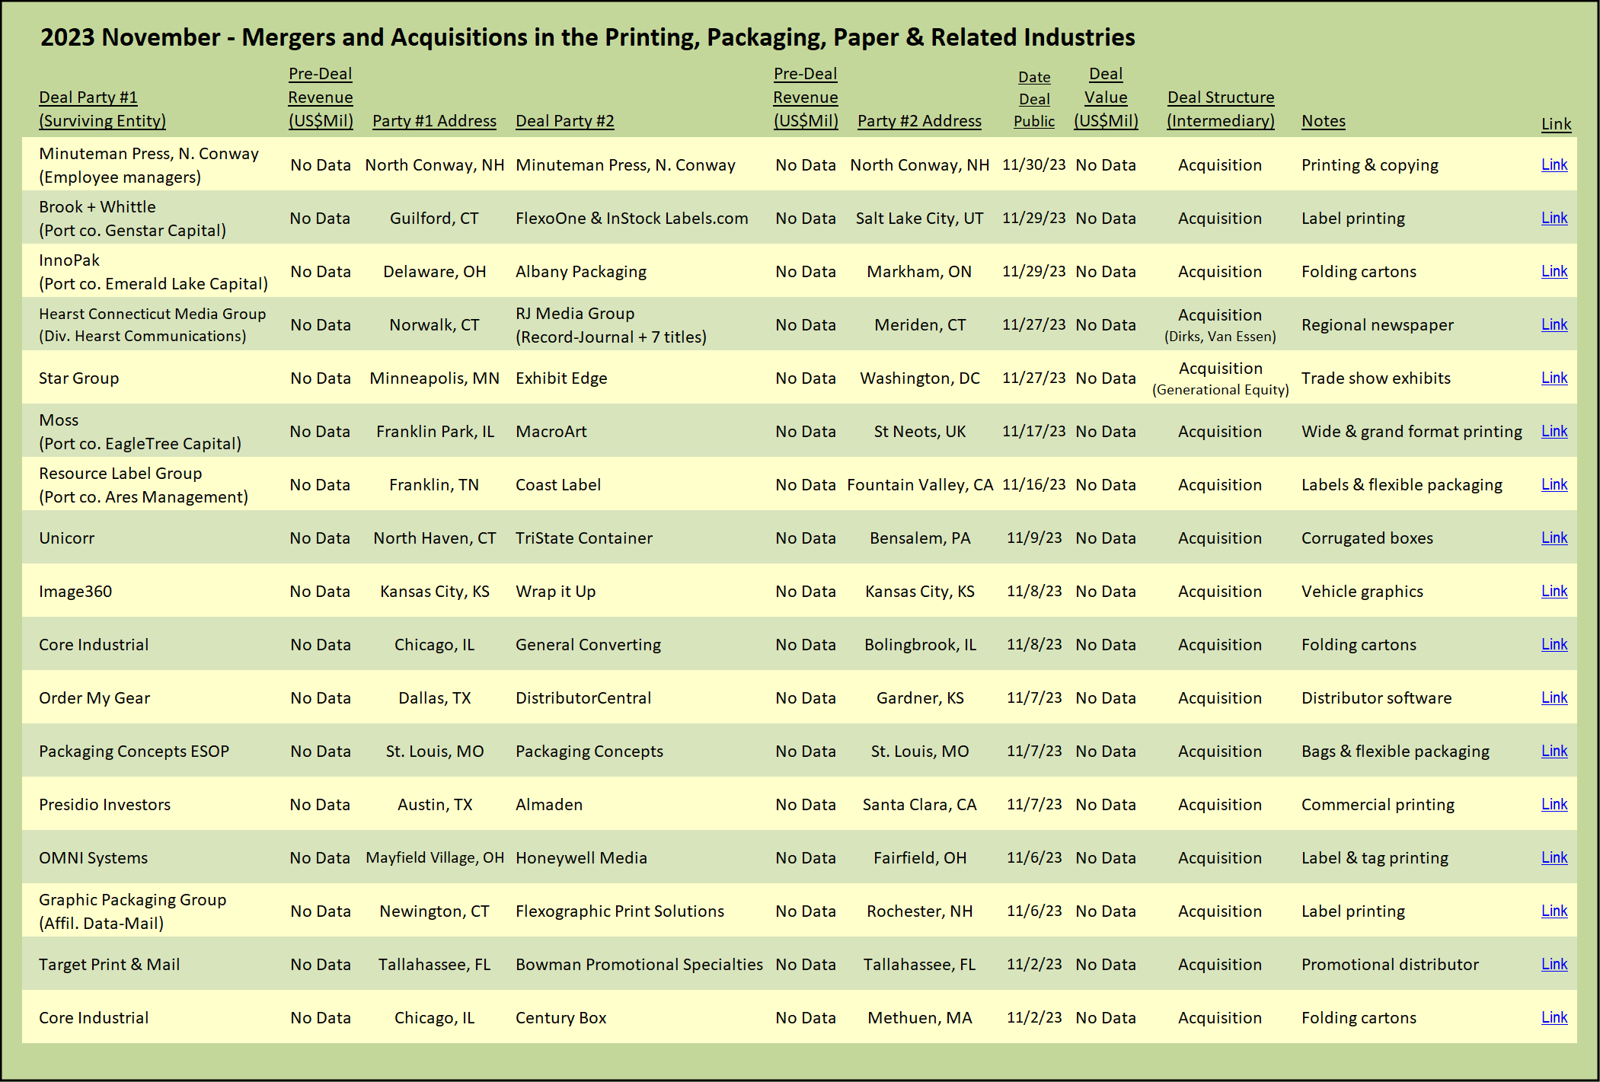Image resolution: width=1600 pixels, height=1082 pixels.
Task: Click the 'Notes' column header
Action: (x=1324, y=121)
